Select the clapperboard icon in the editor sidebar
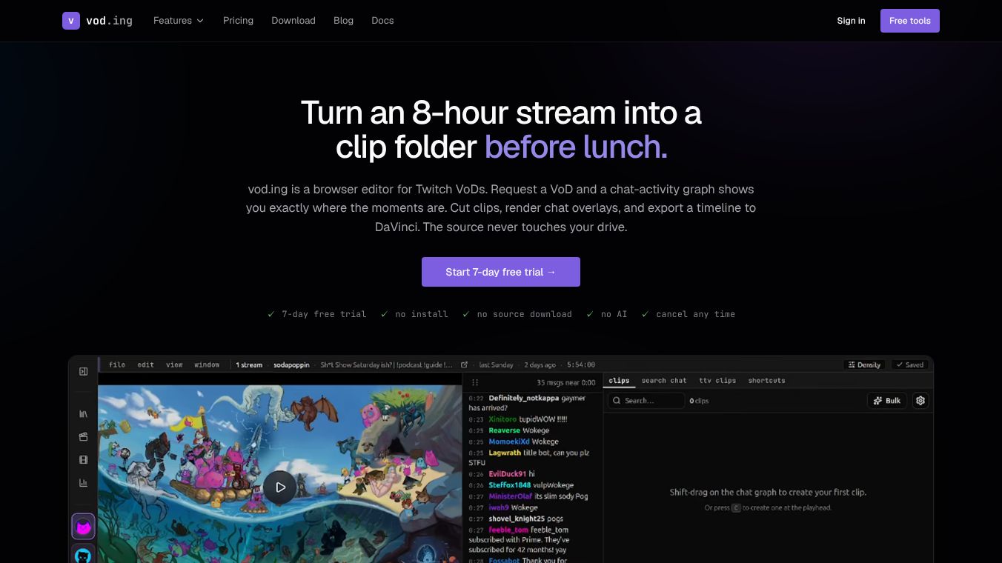1002x563 pixels. [83, 437]
